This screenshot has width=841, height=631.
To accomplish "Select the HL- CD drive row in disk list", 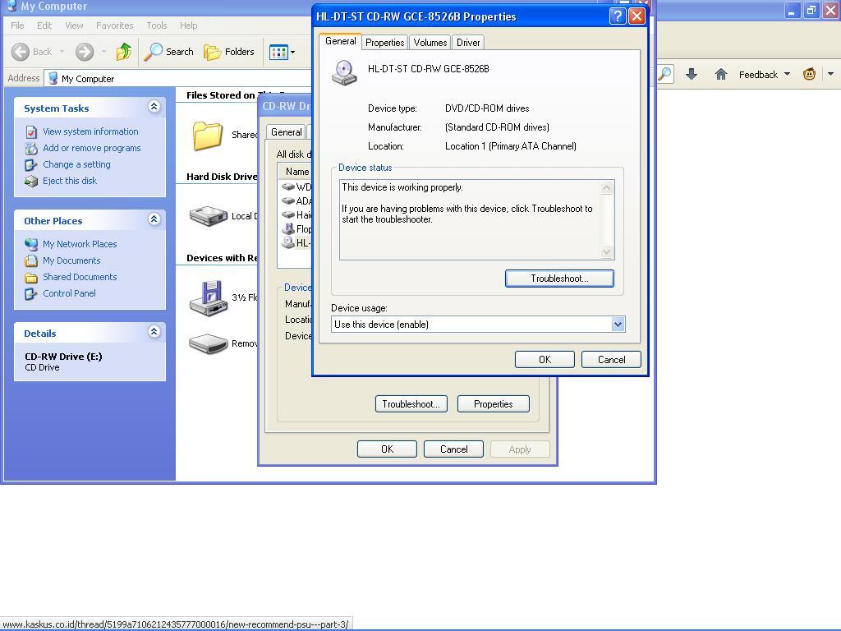I will pyautogui.click(x=296, y=243).
